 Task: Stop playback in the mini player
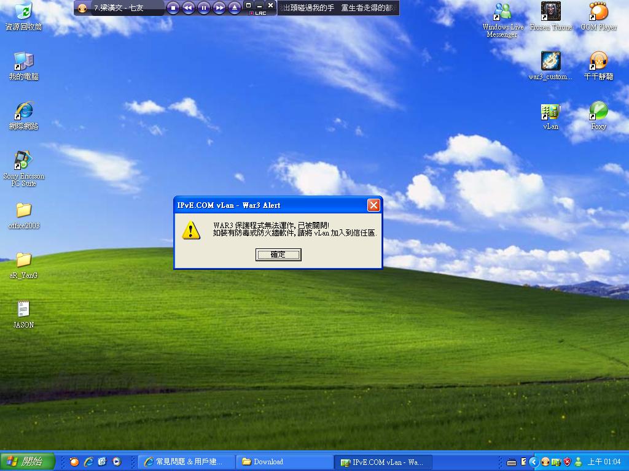173,8
